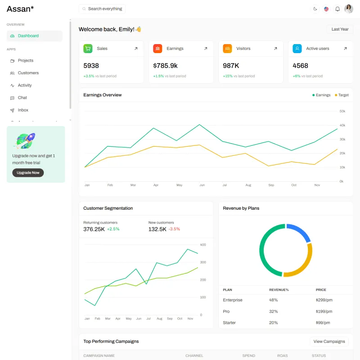Open the notifications bell
Image resolution: width=360 pixels, height=360 pixels.
(x=337, y=9)
